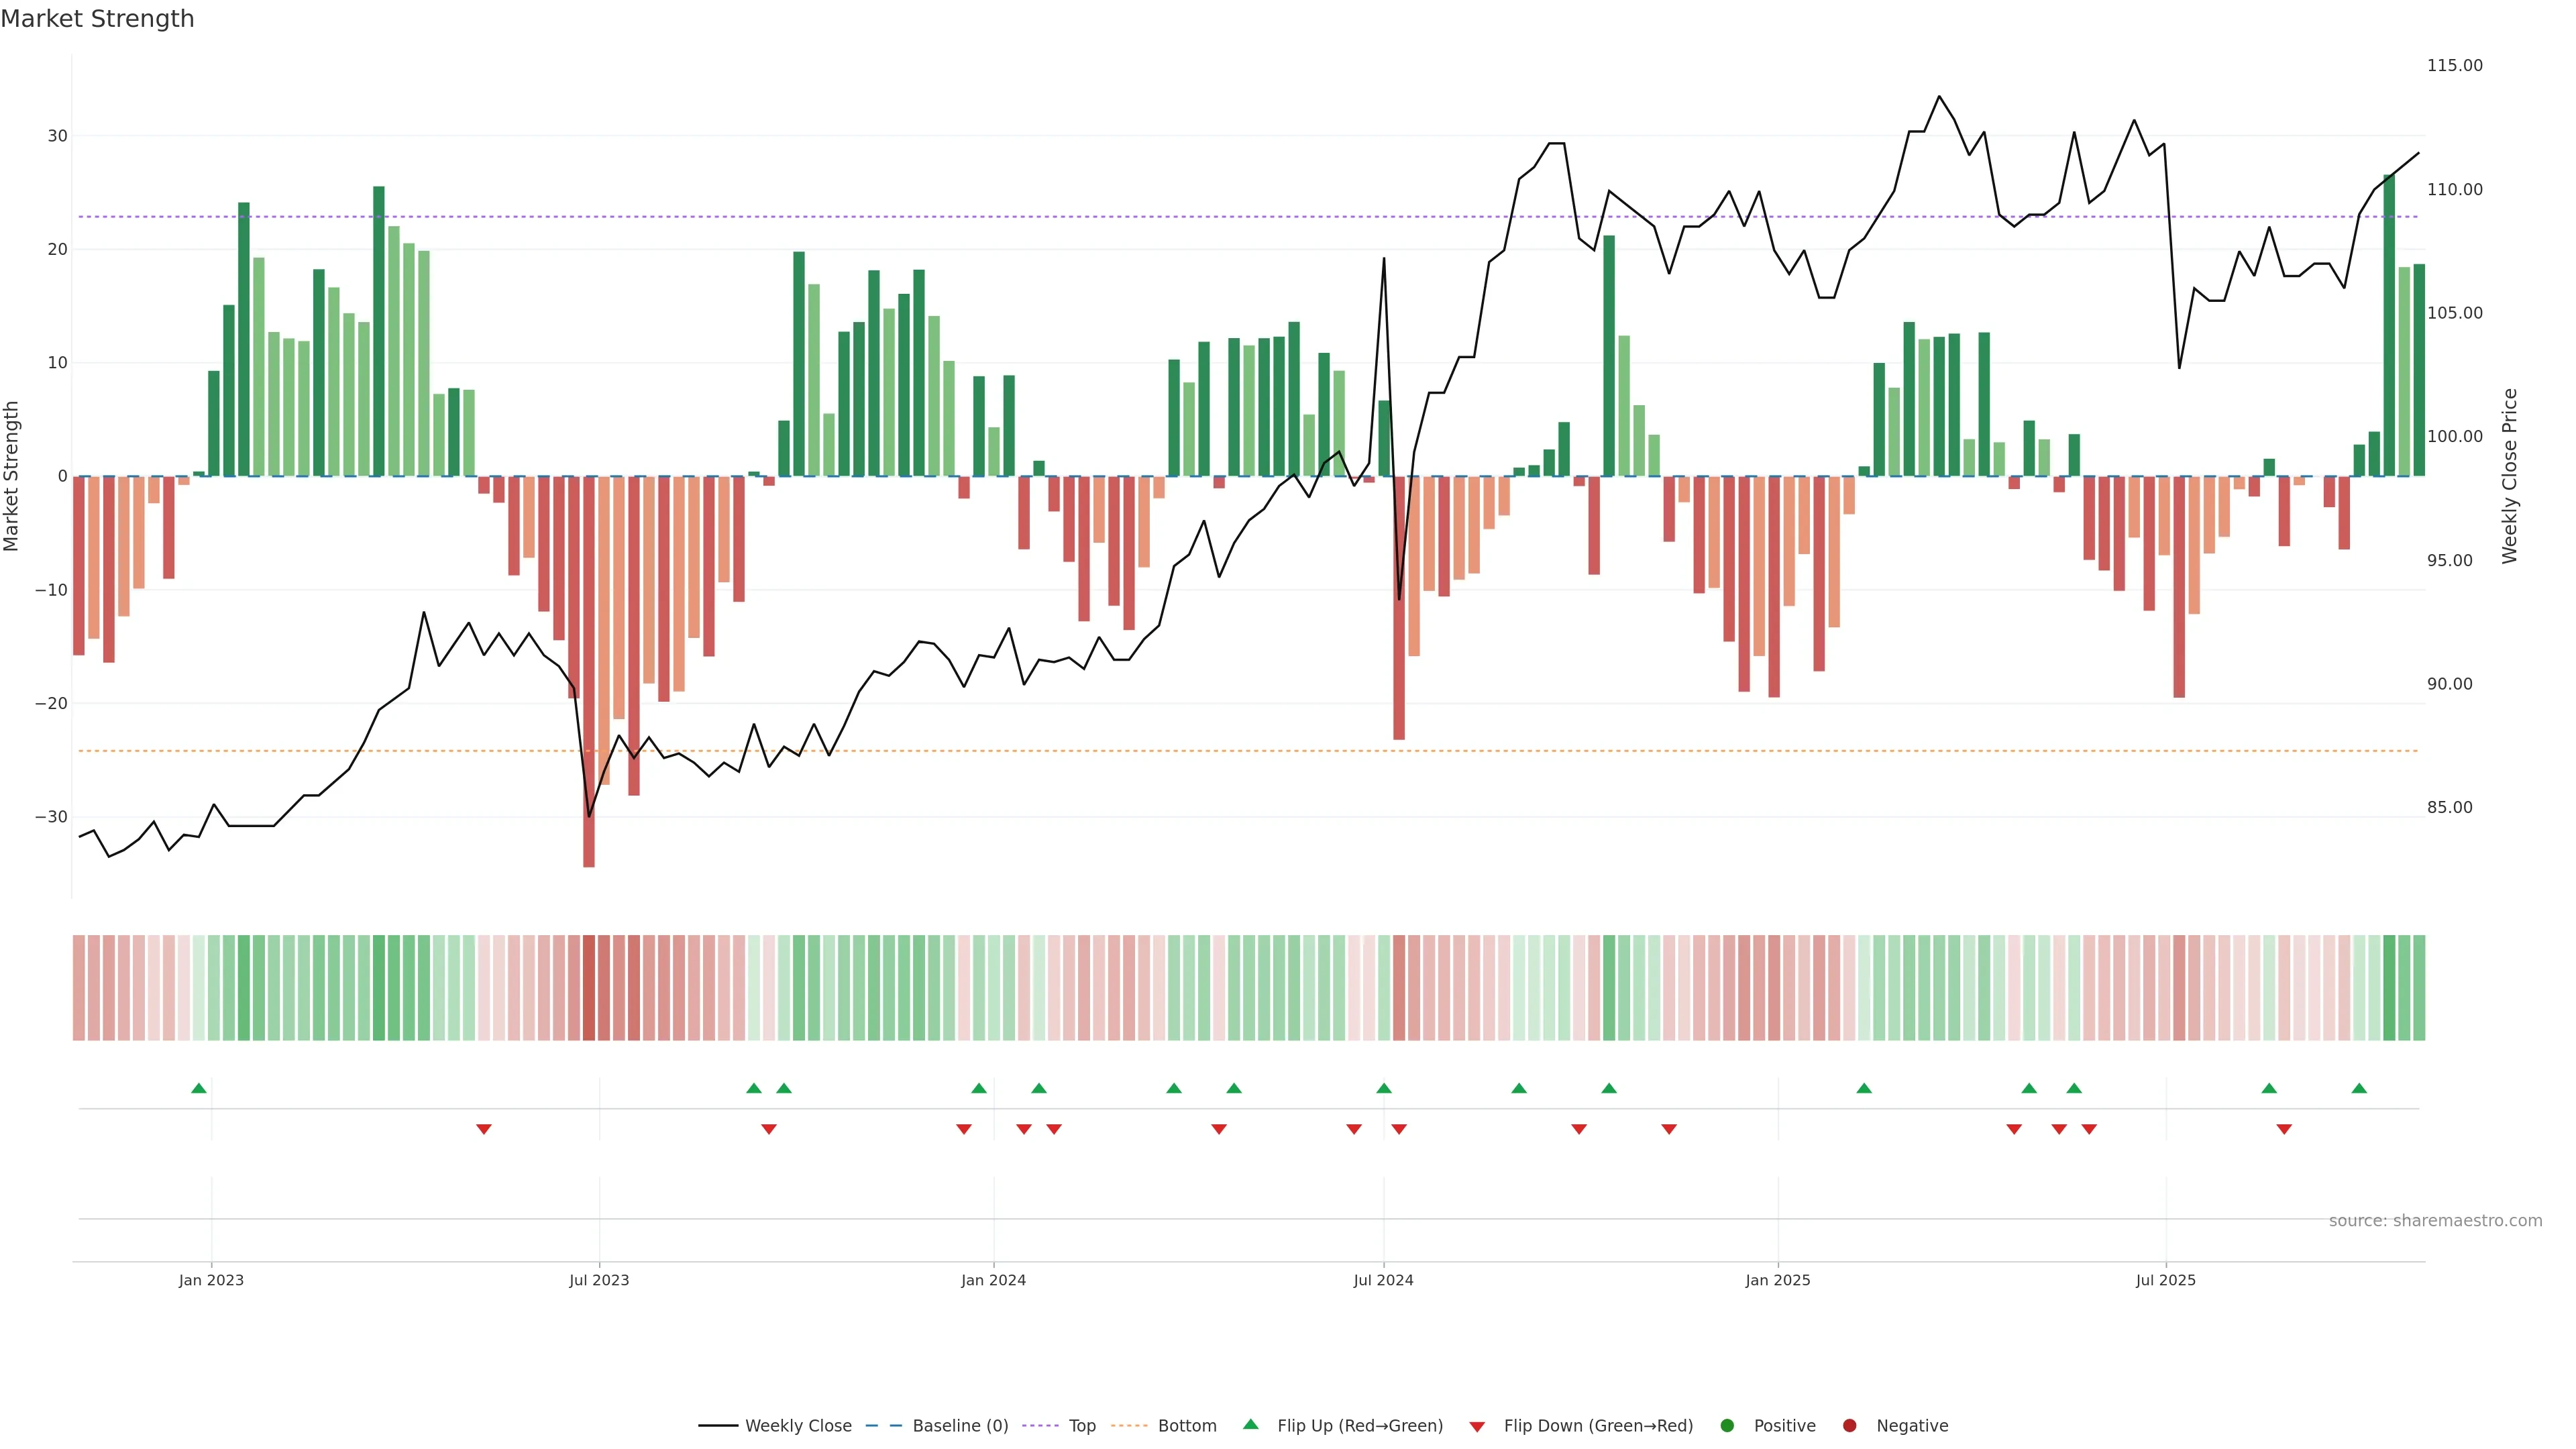
Task: Click the Jul 2024 x-axis label
Action: [1383, 1280]
